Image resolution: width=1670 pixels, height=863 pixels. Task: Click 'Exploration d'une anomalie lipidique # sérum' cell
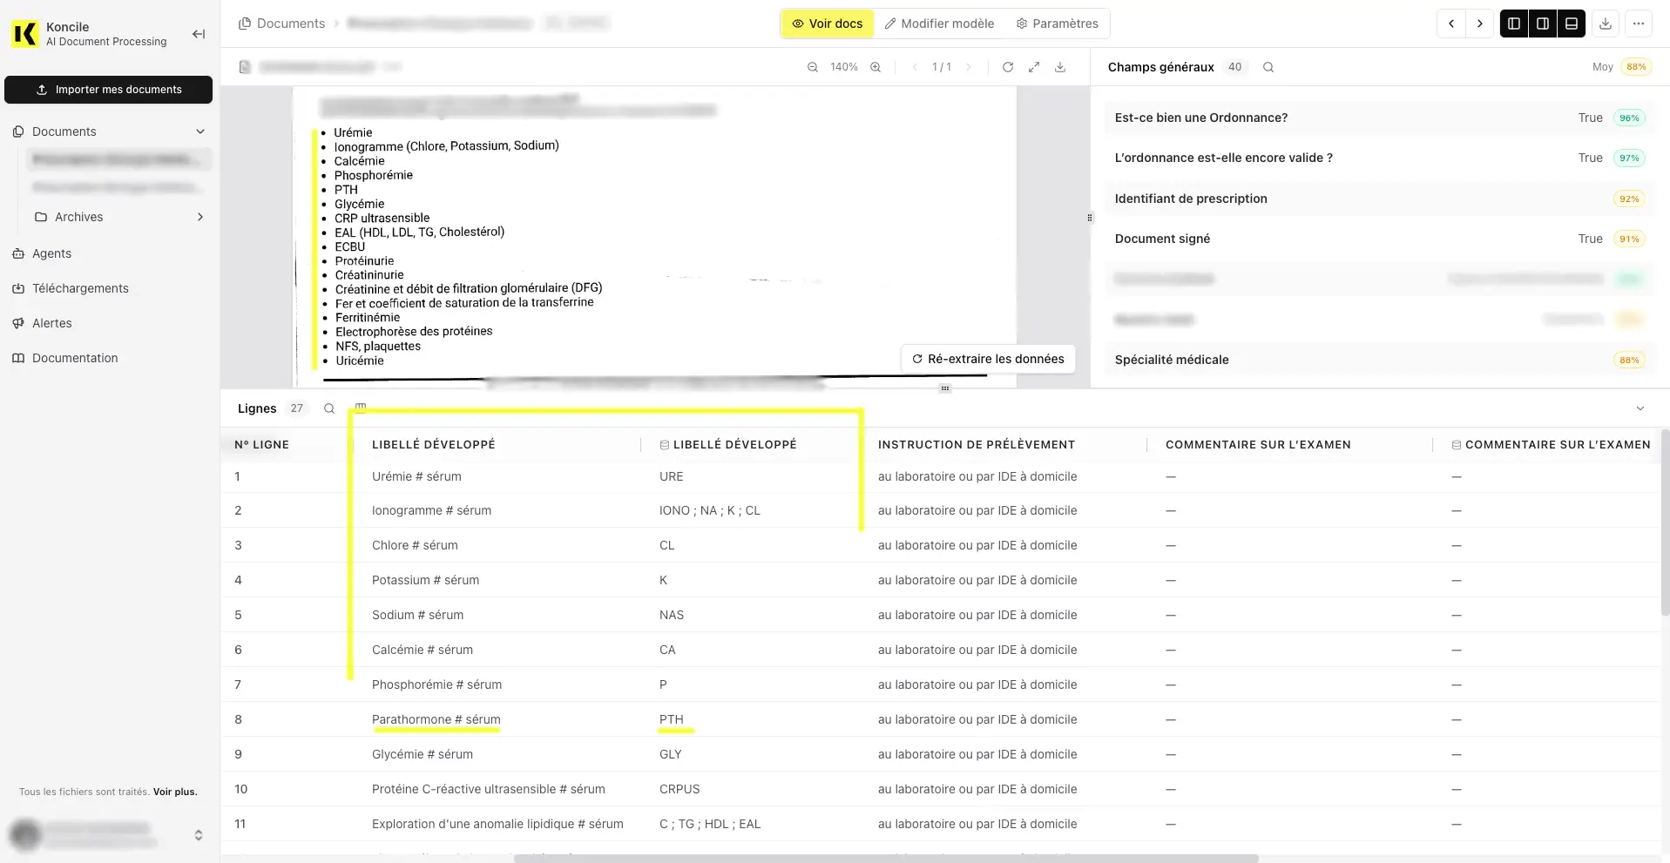pos(497,824)
